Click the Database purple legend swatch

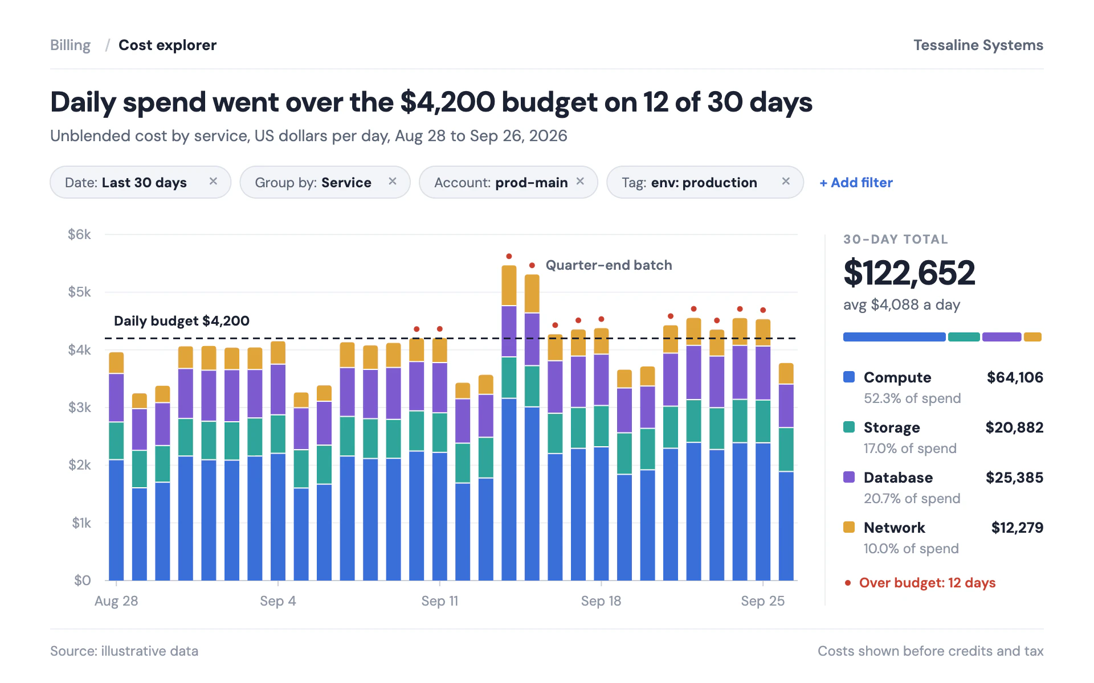click(849, 477)
